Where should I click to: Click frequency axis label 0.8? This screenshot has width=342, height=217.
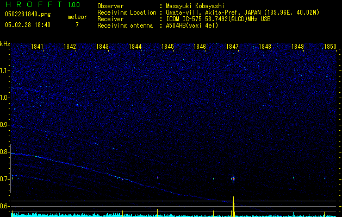(4, 152)
